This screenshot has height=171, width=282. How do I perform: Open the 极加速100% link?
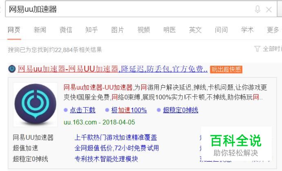coord(129,110)
